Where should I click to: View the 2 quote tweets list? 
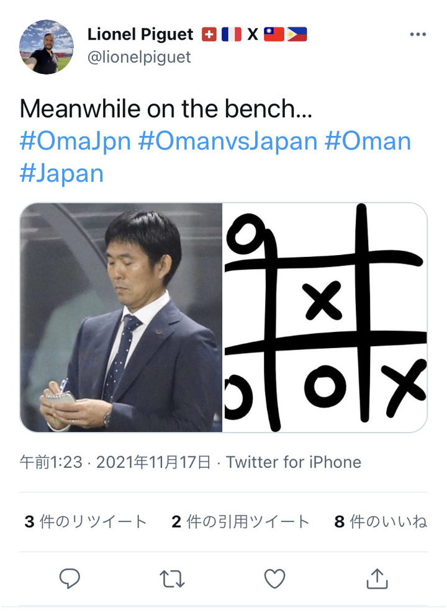240,522
